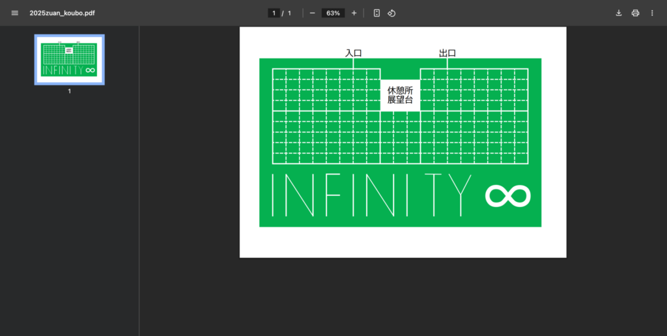Click the 63% zoom level field
This screenshot has width=667, height=336.
333,13
